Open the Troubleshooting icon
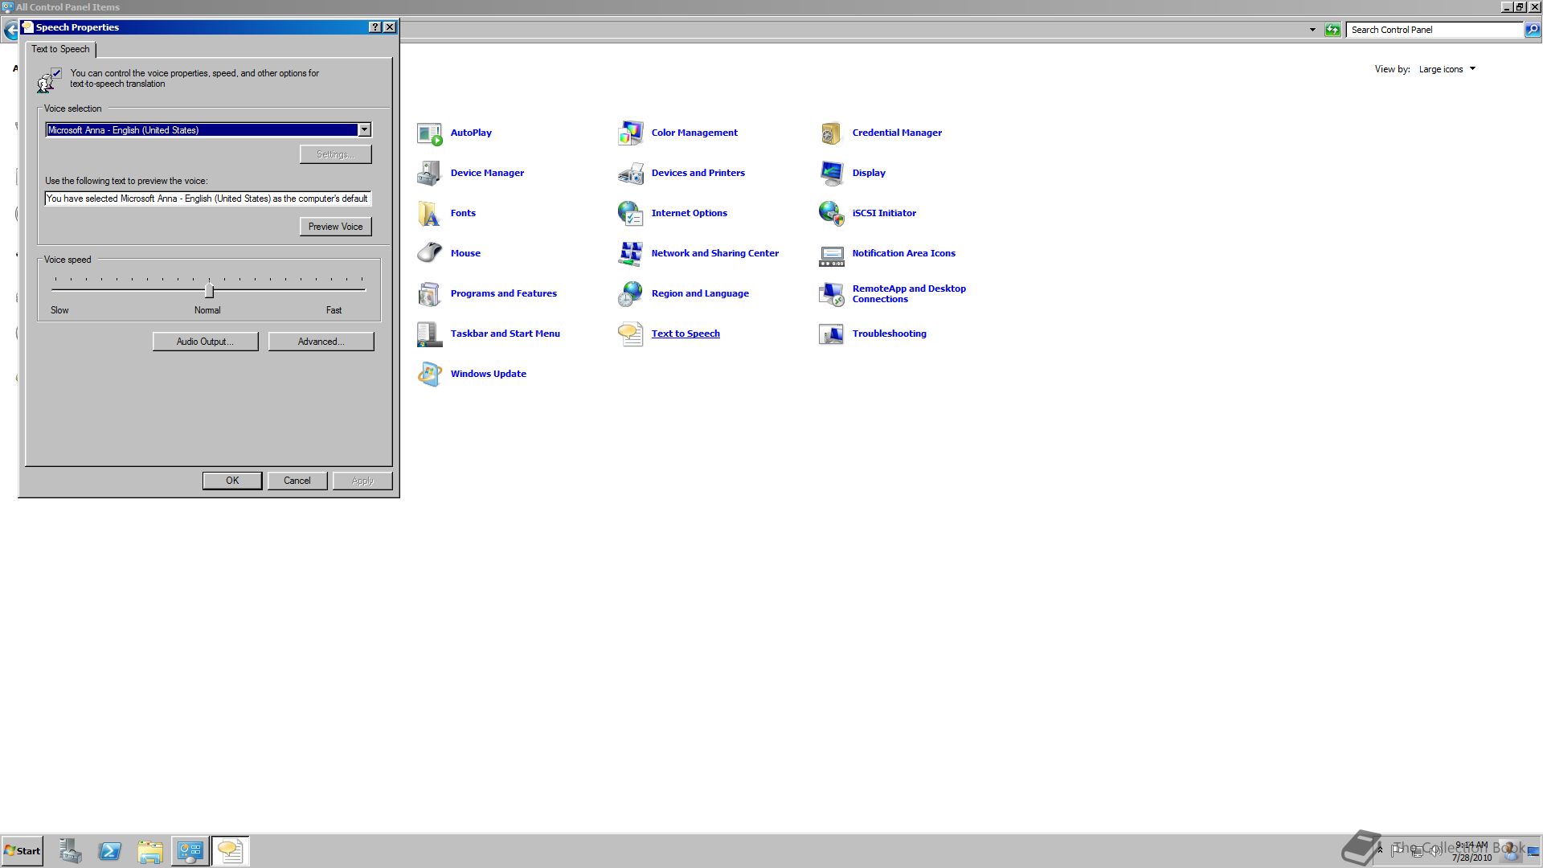 coord(832,334)
